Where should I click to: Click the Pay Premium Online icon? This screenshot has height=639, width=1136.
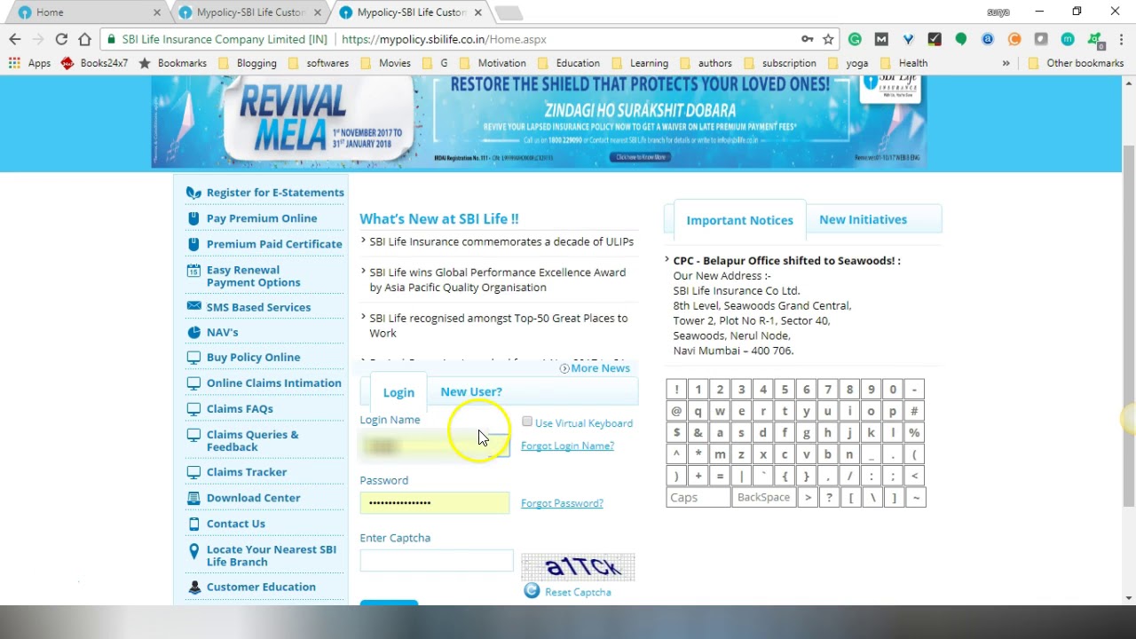click(193, 218)
